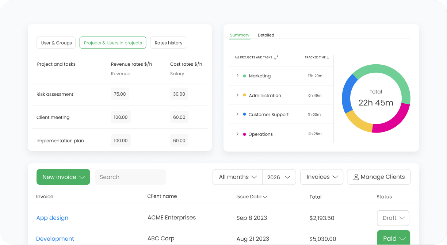Viewport: 447px width, 245px height.
Task: Click the Client name column header
Action: (162, 196)
